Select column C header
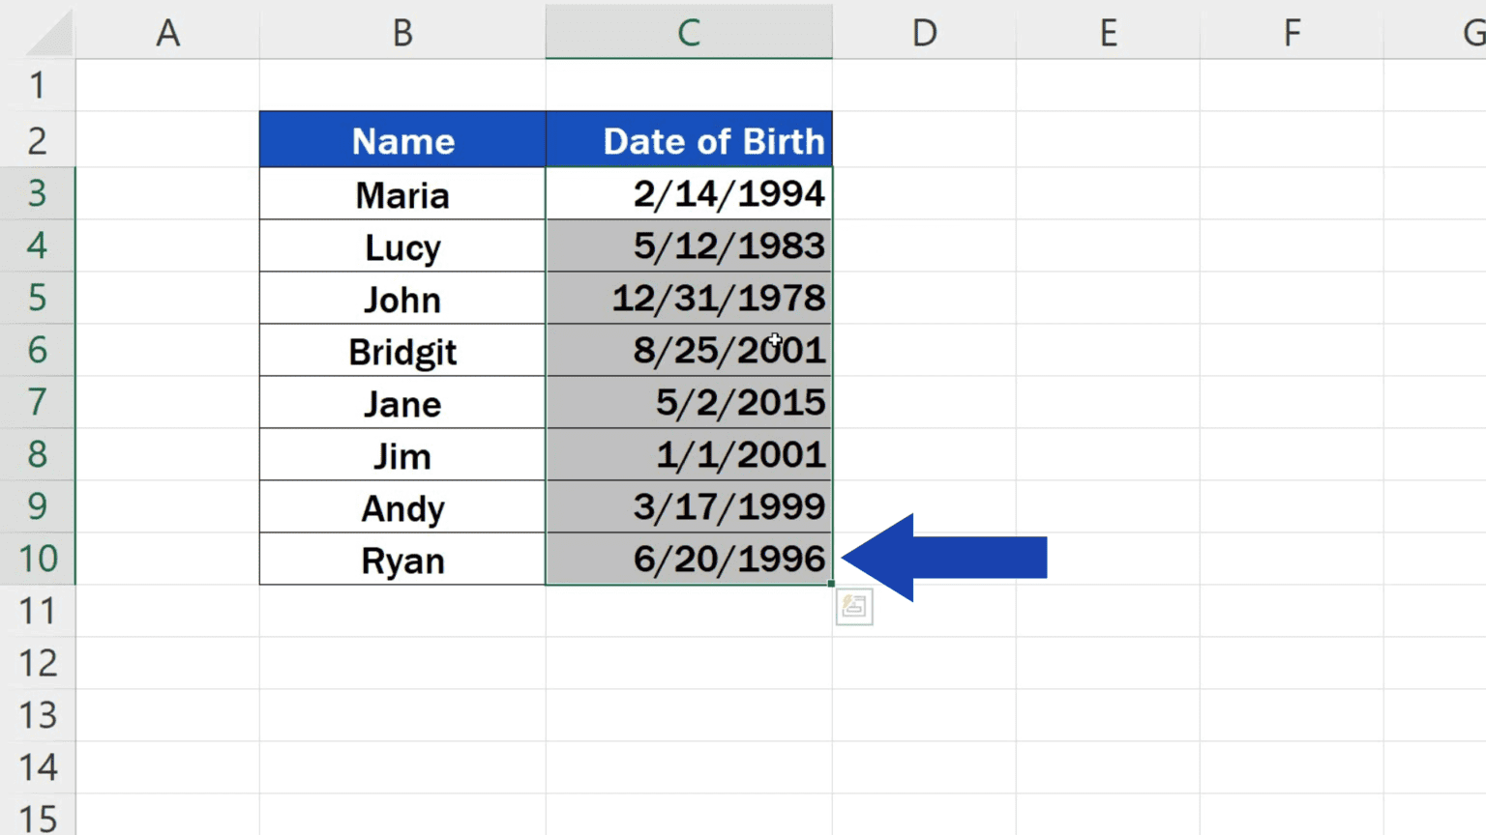 tap(688, 32)
